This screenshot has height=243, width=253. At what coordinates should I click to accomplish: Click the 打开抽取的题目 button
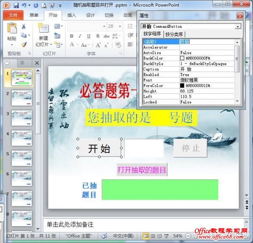pos(142,170)
